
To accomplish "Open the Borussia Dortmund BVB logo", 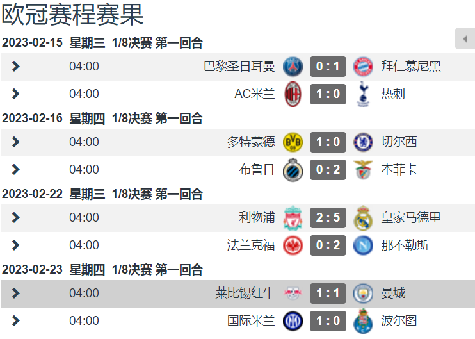I will click(x=293, y=142).
